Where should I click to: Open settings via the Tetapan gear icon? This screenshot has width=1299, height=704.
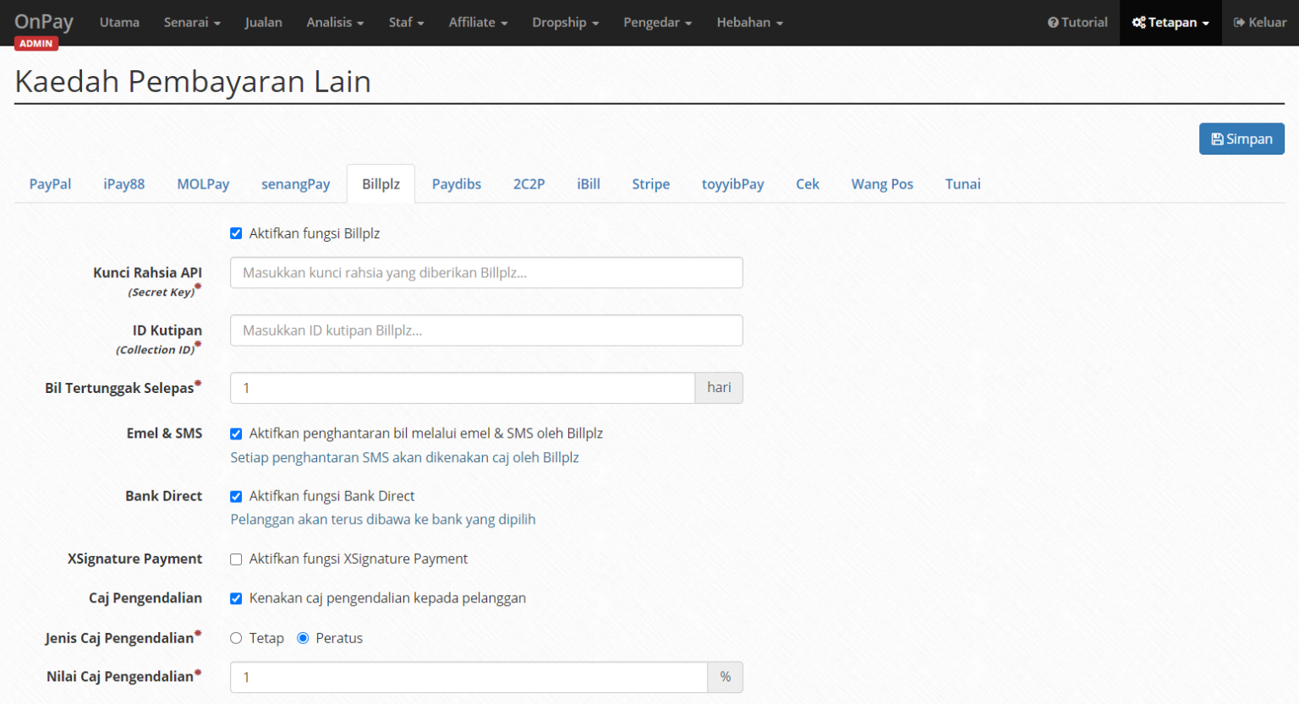pos(1139,22)
